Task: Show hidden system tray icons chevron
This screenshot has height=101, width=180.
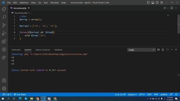Action: [147, 99]
